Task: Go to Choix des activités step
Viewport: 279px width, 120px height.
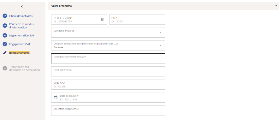Action: [x=21, y=16]
